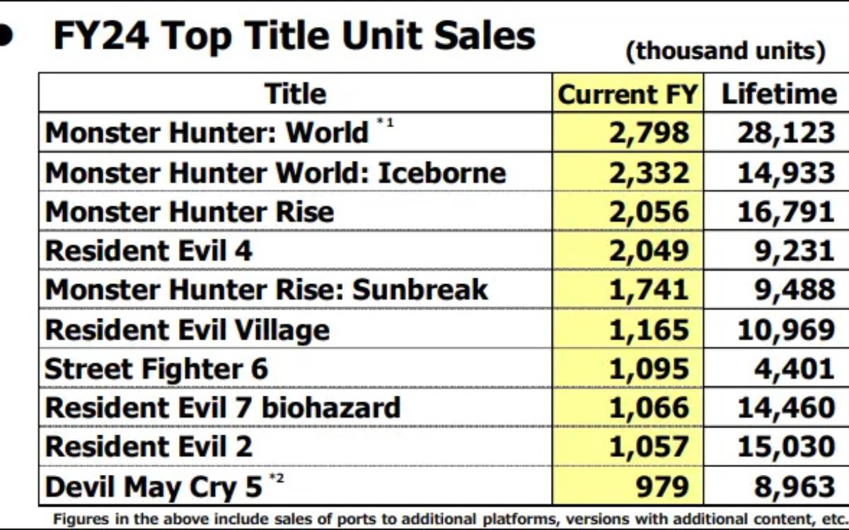This screenshot has height=530, width=849.
Task: Select the Street Fighter 6 title cell
Action: [156, 369]
